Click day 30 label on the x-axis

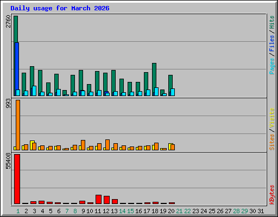[252, 211]
